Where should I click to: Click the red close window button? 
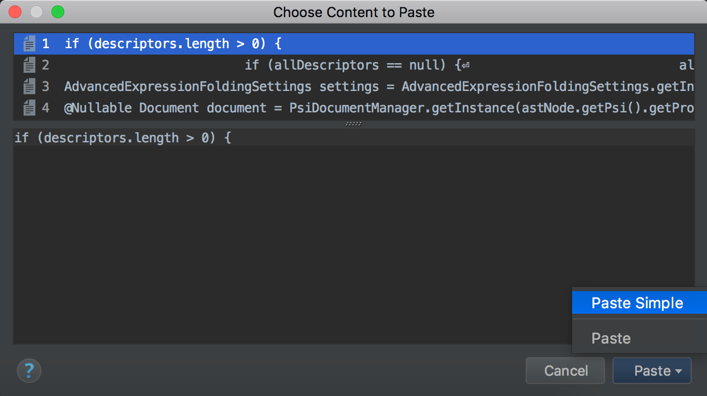(x=15, y=12)
